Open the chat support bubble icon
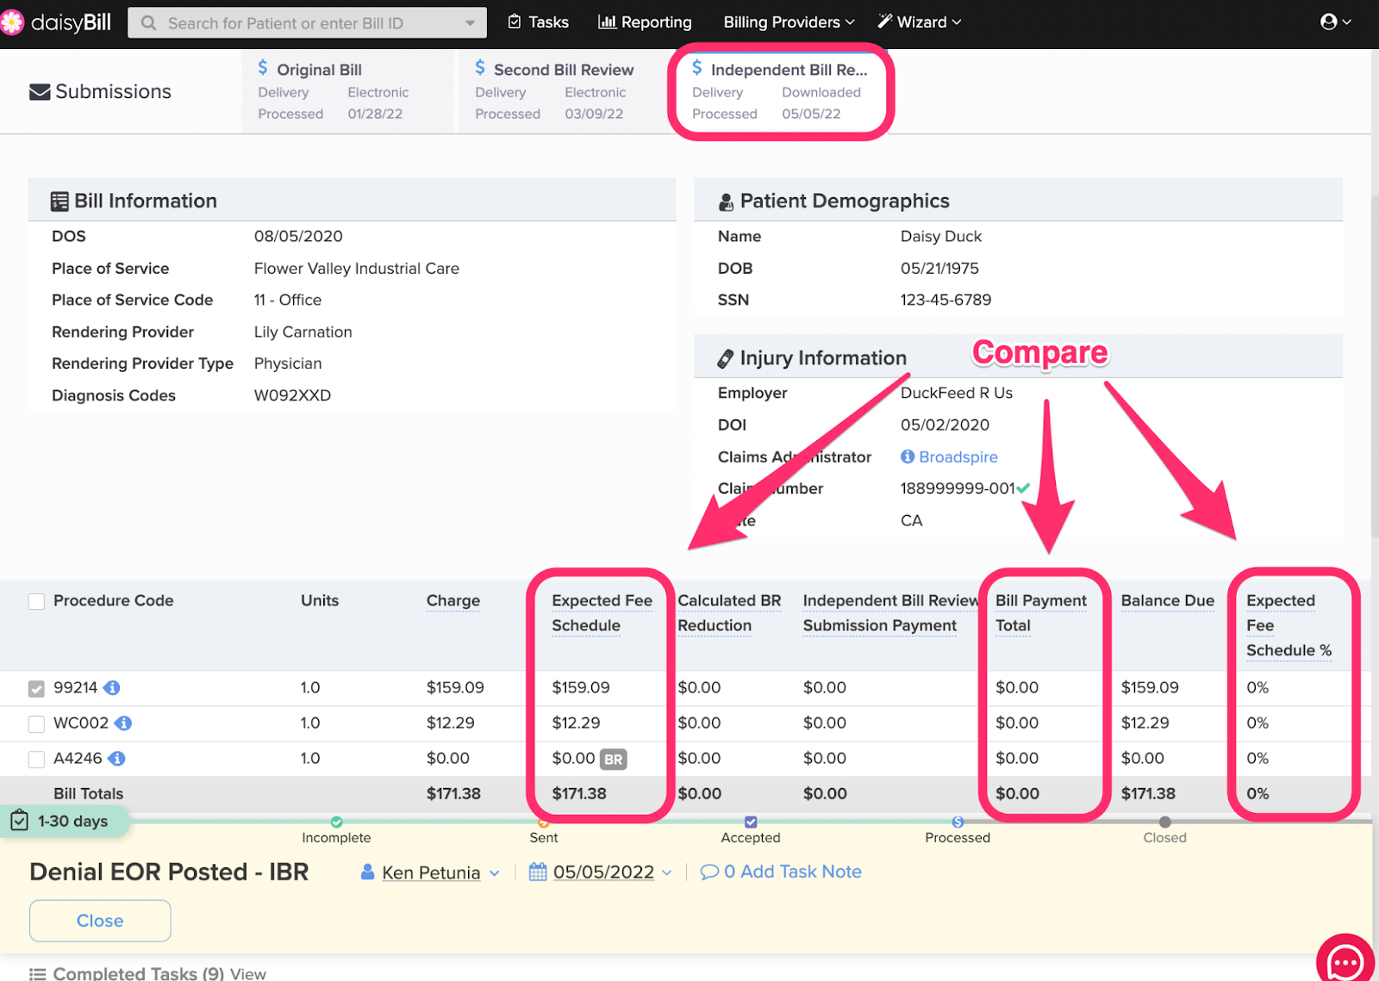Image resolution: width=1379 pixels, height=981 pixels. pyautogui.click(x=1345, y=960)
